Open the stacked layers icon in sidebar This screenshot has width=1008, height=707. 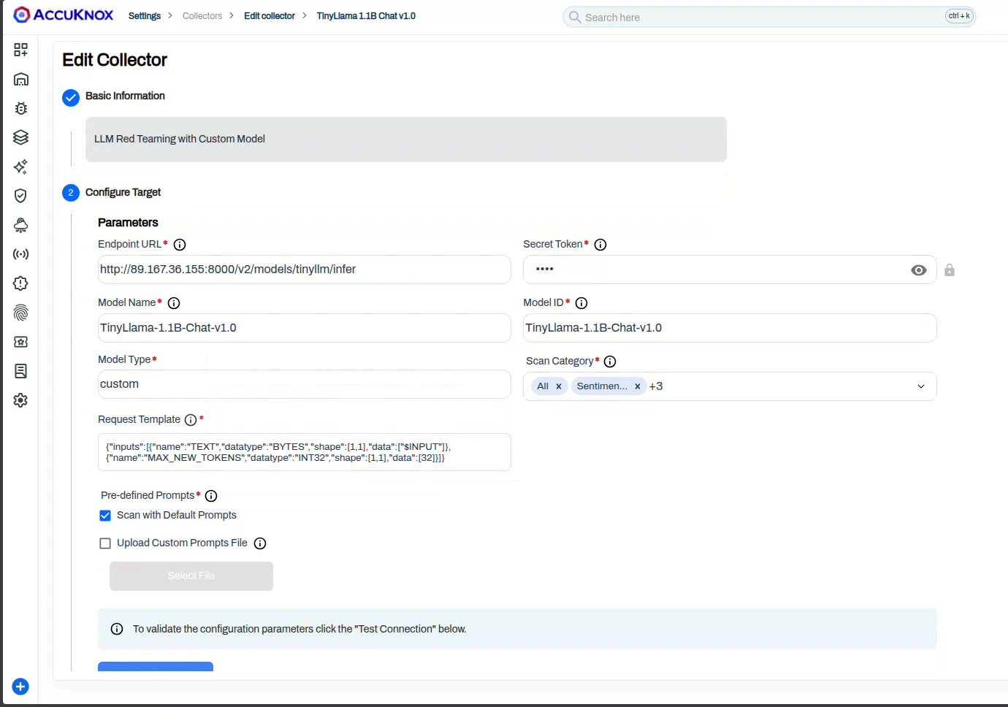pyautogui.click(x=20, y=137)
